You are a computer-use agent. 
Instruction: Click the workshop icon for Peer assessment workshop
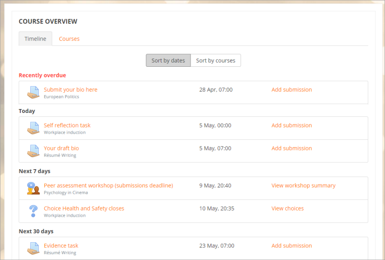33,188
